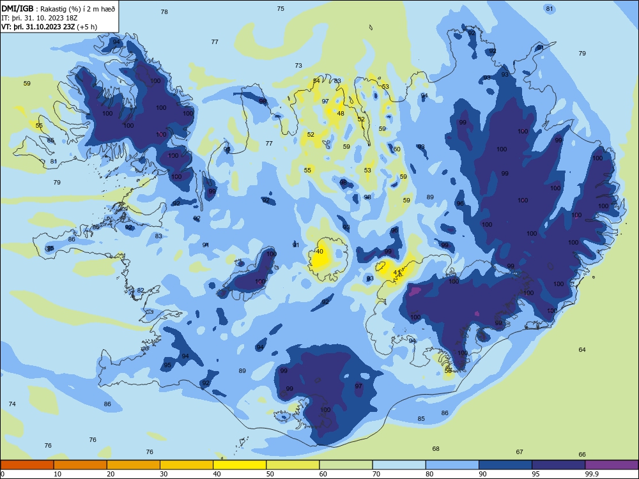Viewport: 639px width, 479px height.
Task: Select the bright yellow 40–50 legend swatch
Action: point(240,465)
